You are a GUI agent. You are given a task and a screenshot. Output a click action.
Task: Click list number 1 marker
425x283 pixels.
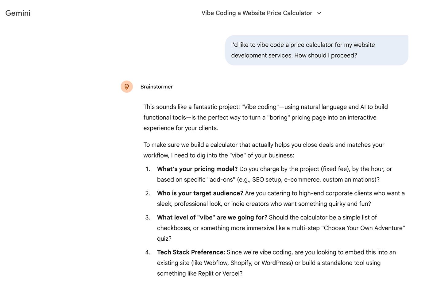click(148, 169)
